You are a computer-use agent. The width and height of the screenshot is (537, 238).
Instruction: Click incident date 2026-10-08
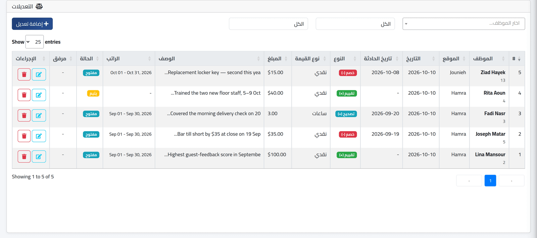coord(385,72)
